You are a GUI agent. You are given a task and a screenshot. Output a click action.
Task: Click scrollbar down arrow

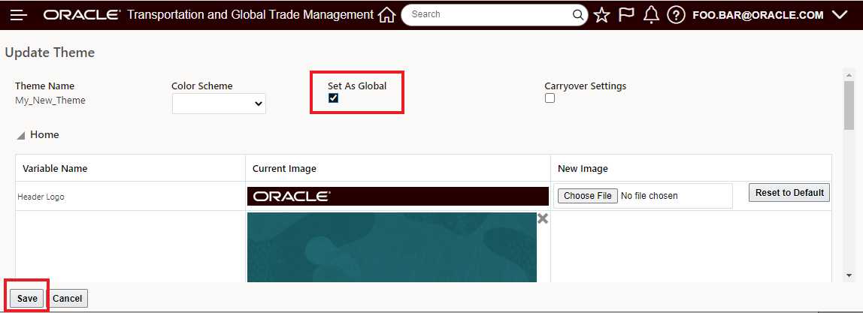coord(849,275)
